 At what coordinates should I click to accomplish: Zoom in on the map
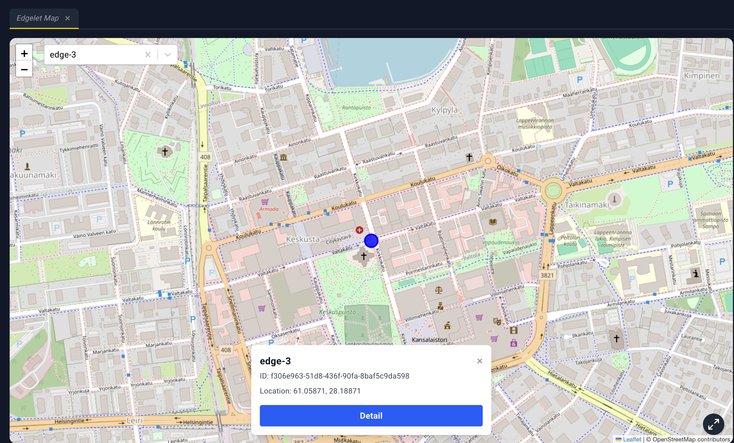click(24, 54)
